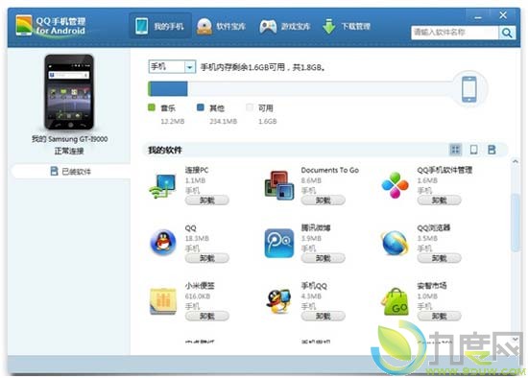The image size is (528, 378).
Task: Uninstall the QQ app (18.3MB)
Action: click(207, 258)
